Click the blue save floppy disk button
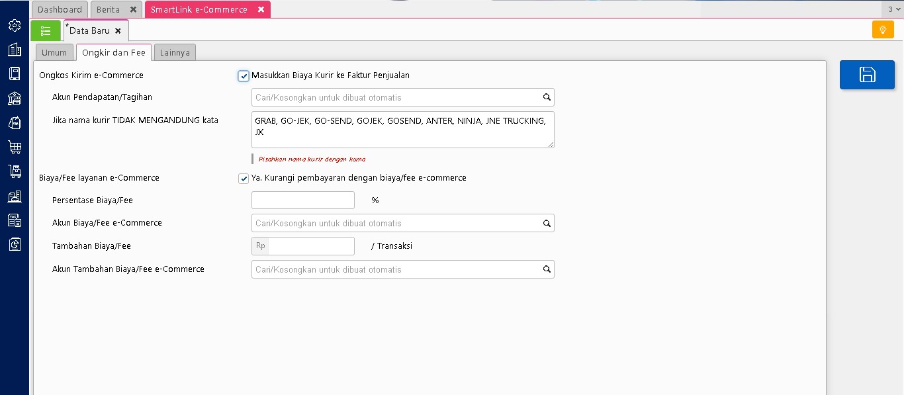Screen dimensions: 904x395 [x=867, y=75]
